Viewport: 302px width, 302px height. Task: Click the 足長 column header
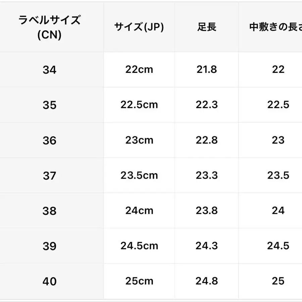206,28
